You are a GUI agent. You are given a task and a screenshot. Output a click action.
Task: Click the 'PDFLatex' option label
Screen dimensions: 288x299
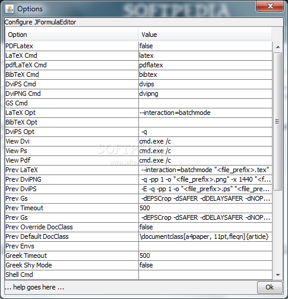coord(19,46)
